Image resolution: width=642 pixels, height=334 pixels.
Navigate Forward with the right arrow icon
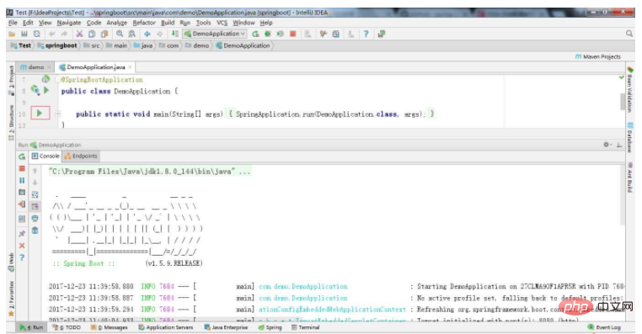tap(160, 34)
